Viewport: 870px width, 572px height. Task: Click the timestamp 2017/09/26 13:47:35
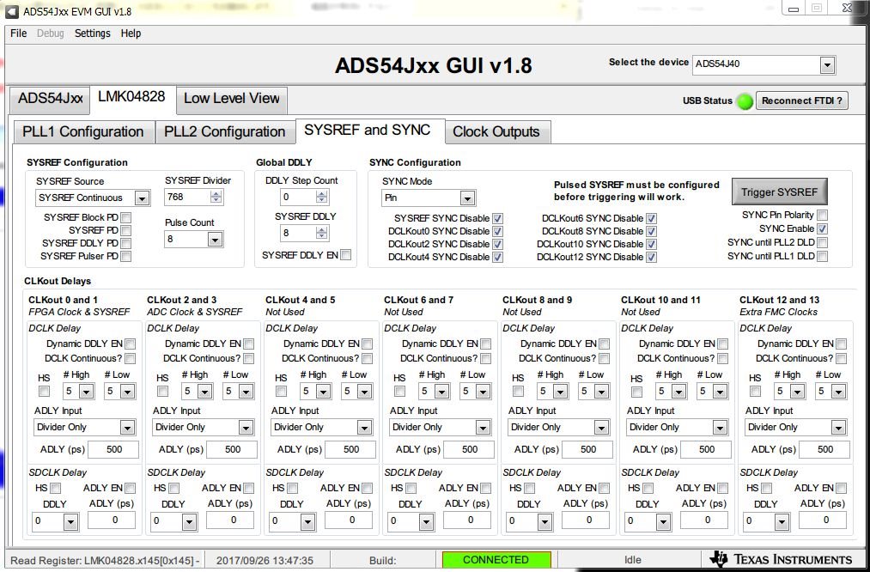point(265,560)
